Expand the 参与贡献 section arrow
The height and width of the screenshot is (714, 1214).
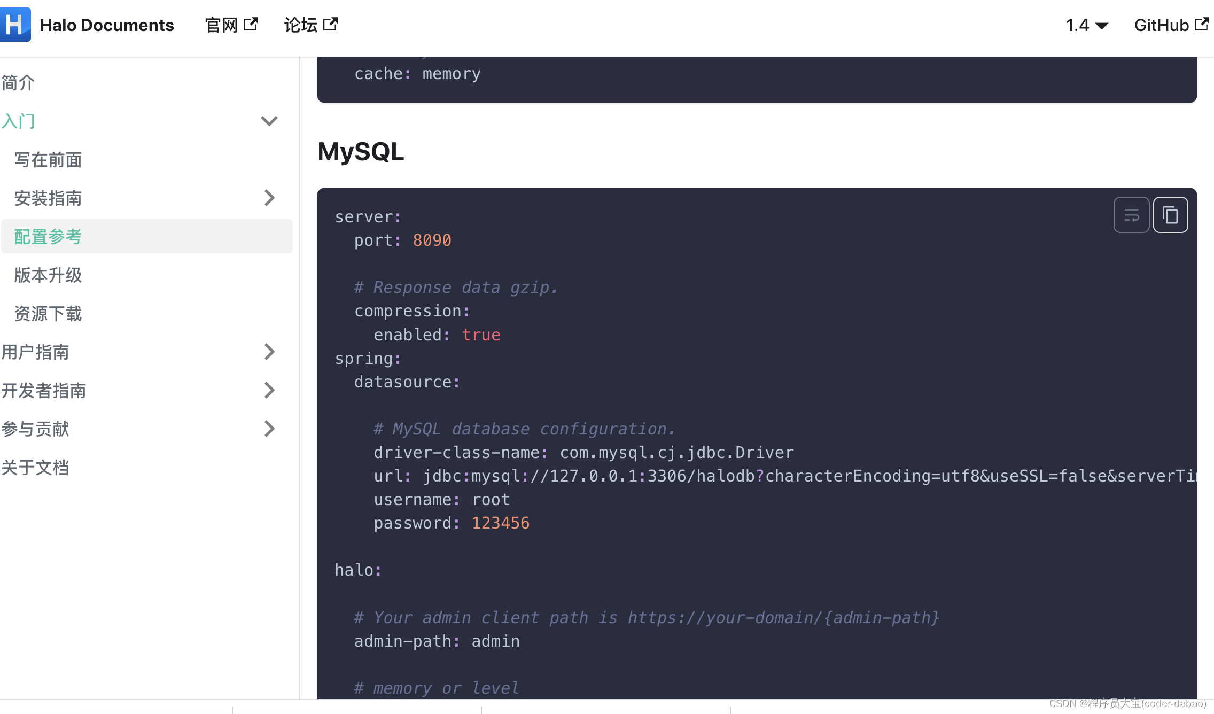(x=269, y=429)
